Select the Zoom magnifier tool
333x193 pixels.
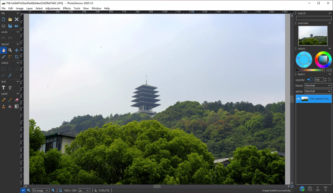click(x=10, y=50)
